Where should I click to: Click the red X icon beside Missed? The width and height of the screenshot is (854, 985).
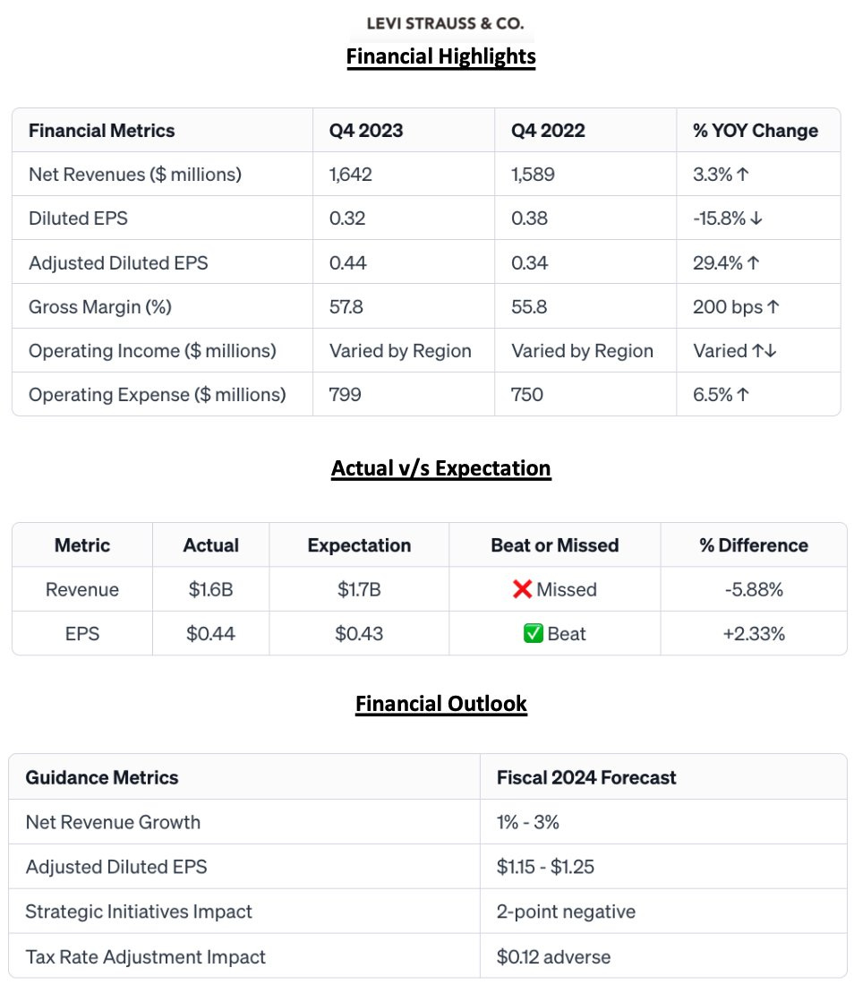[x=523, y=589]
